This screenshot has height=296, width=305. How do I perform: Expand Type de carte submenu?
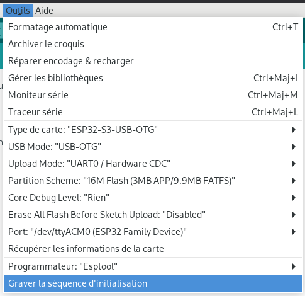153,130
